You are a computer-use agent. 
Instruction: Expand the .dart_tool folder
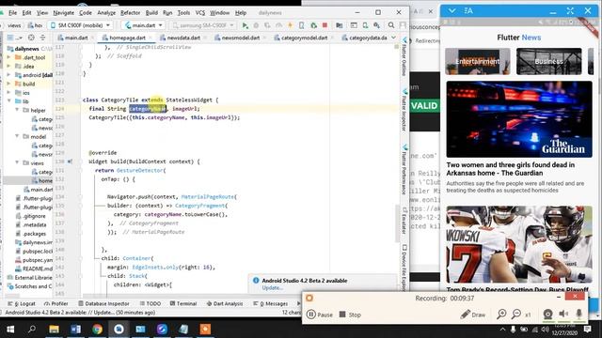pos(8,57)
